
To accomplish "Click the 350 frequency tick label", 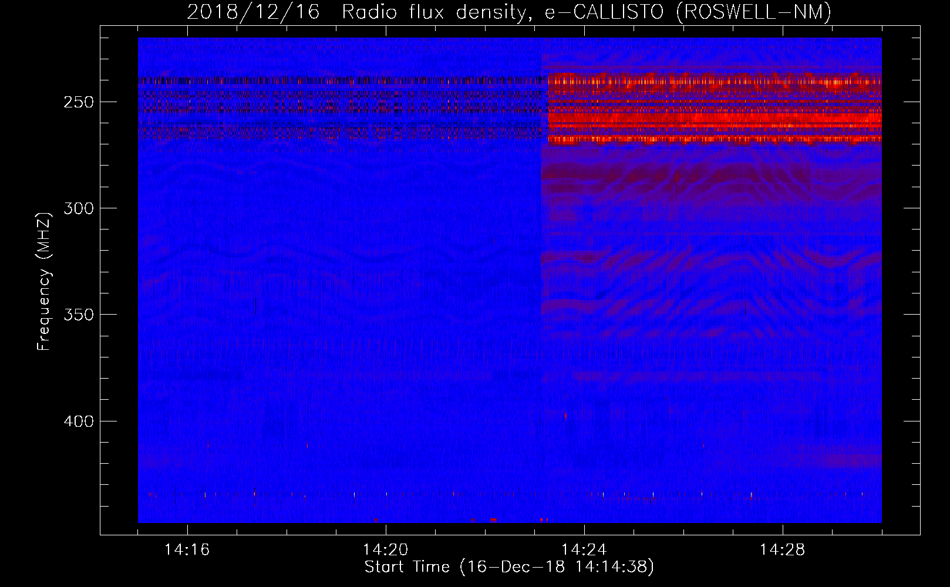I will [79, 315].
